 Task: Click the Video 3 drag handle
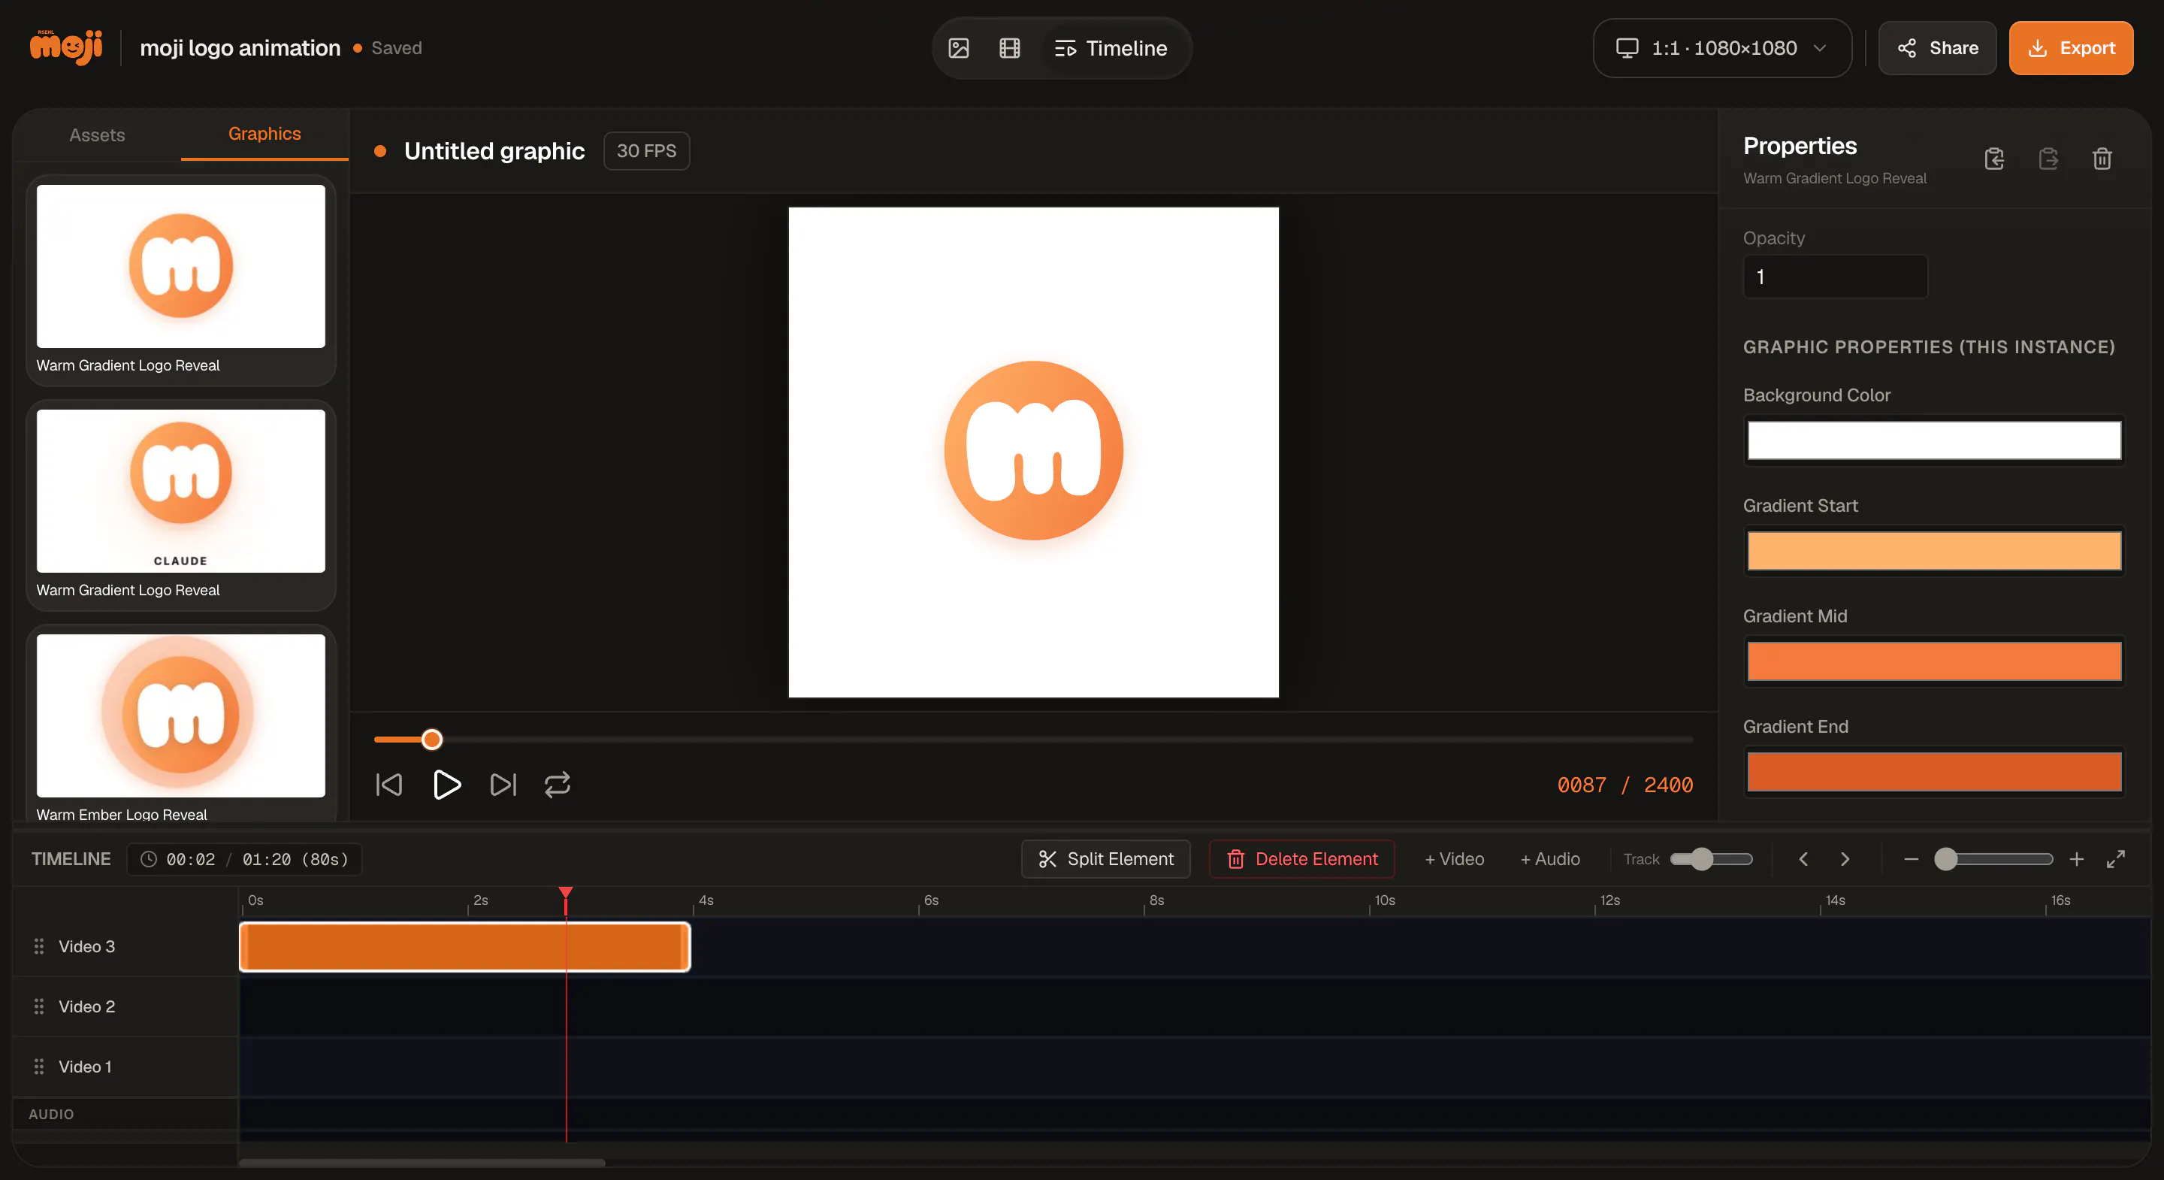pyautogui.click(x=38, y=946)
